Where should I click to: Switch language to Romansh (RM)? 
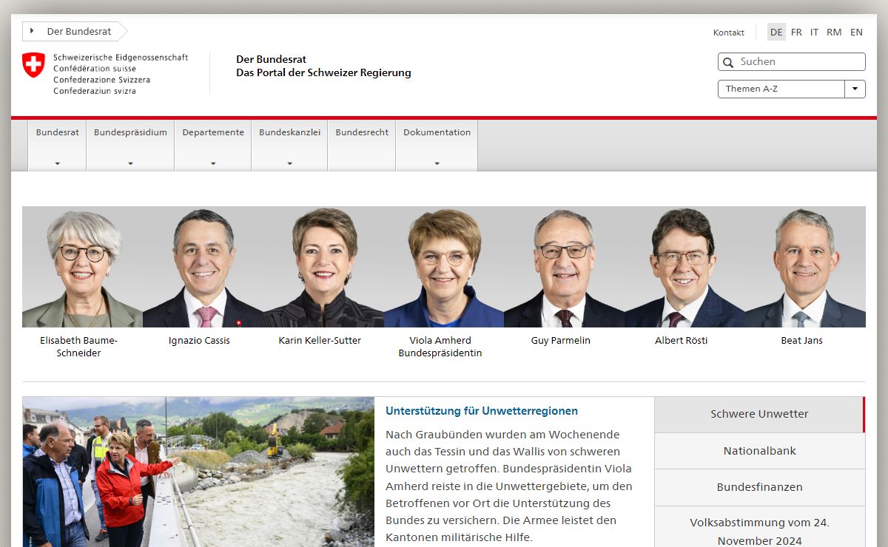point(834,33)
